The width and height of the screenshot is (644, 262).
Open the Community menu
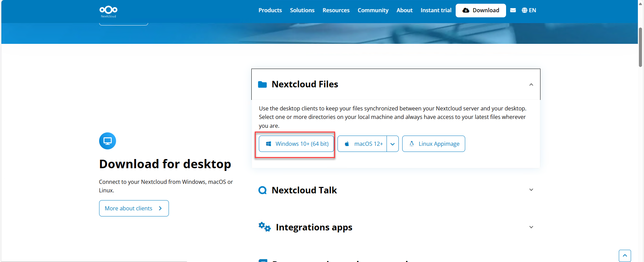tap(373, 10)
